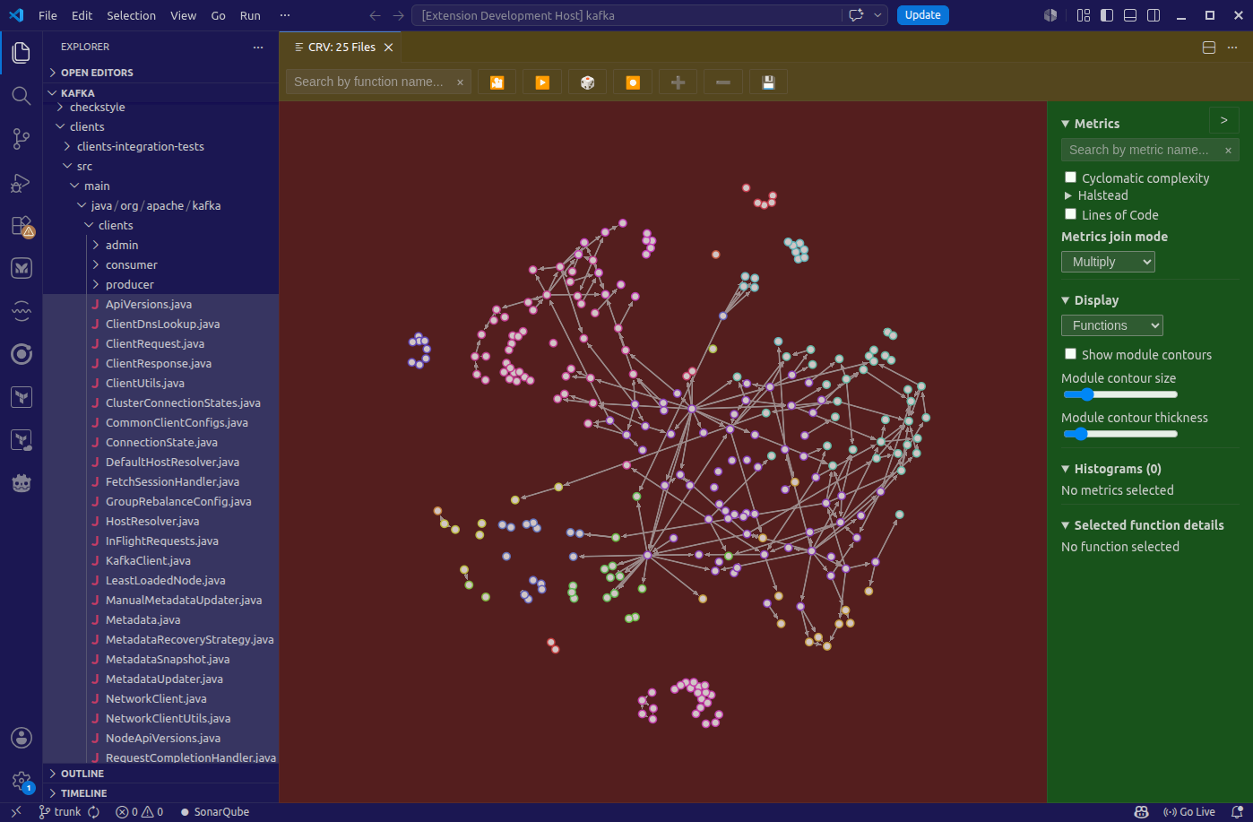Expand the OPEN EDITORS section
This screenshot has height=822, width=1253.
click(161, 73)
